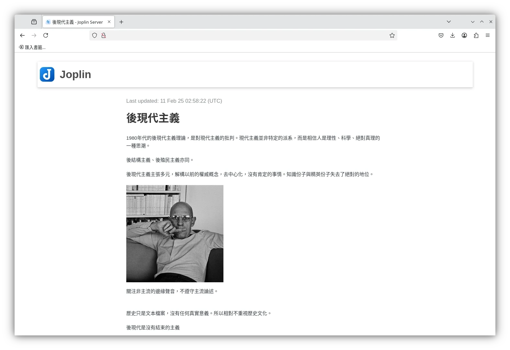510x350 pixels.
Task: Go back to the previous page
Action: click(x=22, y=35)
